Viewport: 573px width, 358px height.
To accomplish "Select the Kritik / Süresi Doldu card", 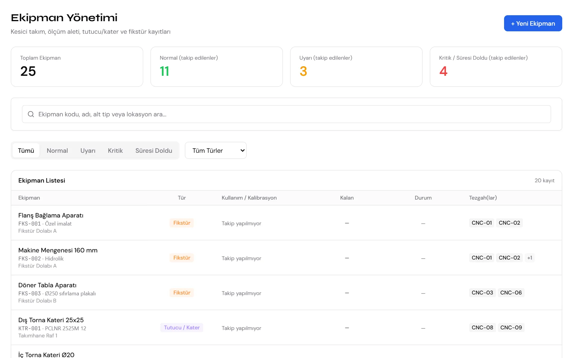I will [496, 67].
